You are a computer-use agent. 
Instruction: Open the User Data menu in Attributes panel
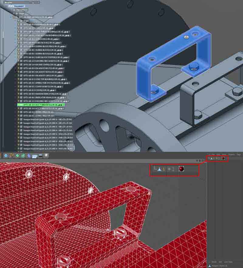click(228, 262)
